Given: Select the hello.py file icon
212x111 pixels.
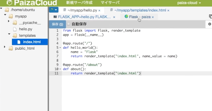Looking at the screenshot, I should tap(15, 29).
